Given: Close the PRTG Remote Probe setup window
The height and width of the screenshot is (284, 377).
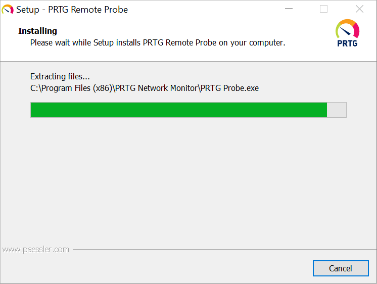Looking at the screenshot, I should [x=359, y=9].
